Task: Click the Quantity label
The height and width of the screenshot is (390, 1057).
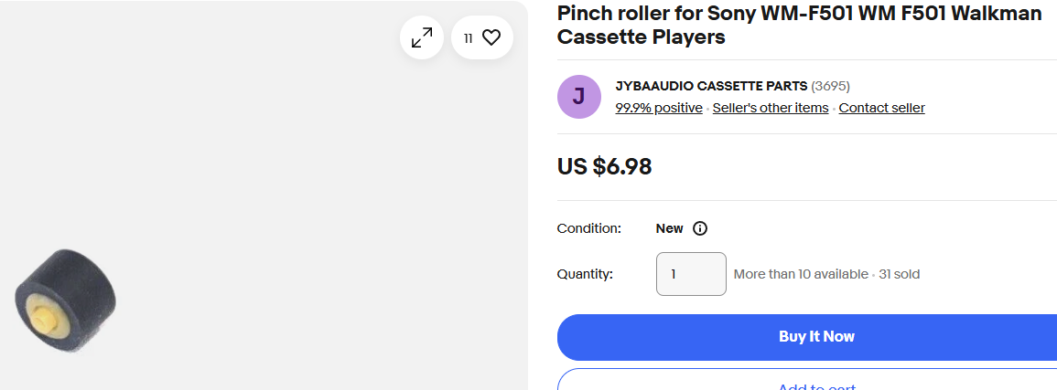Action: 585,274
